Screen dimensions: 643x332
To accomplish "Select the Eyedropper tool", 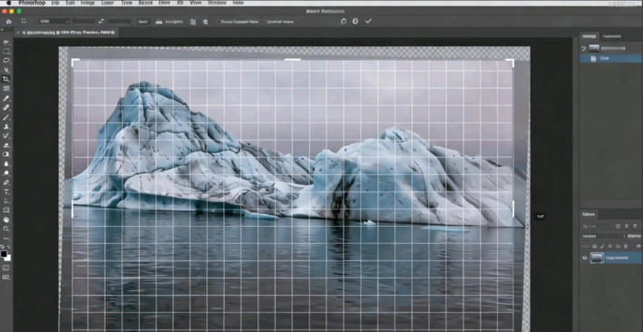I will [6, 99].
